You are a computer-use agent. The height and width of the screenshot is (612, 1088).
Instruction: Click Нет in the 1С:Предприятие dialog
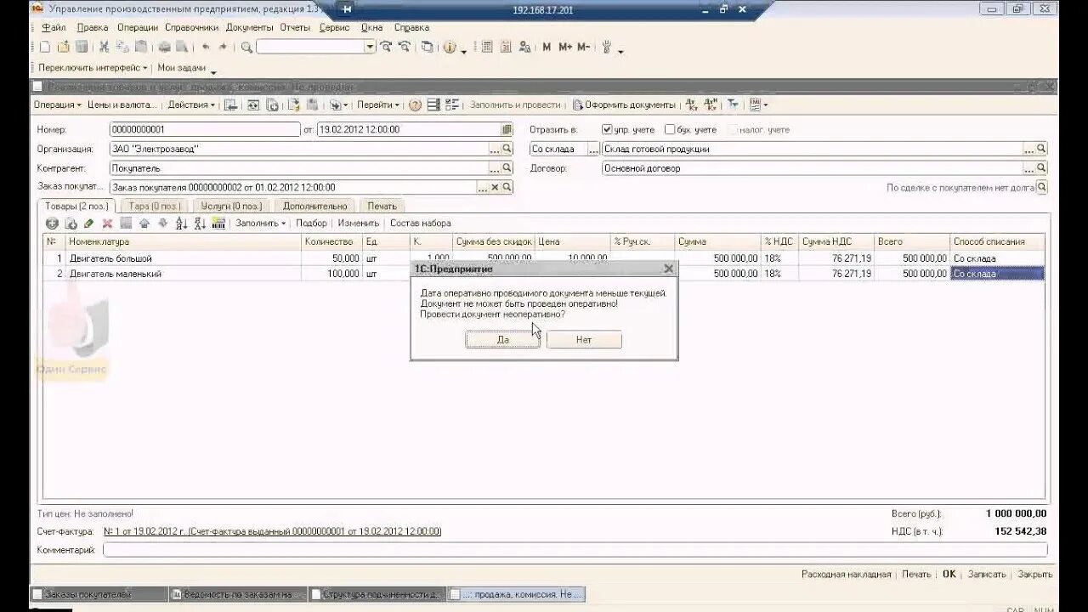[584, 339]
